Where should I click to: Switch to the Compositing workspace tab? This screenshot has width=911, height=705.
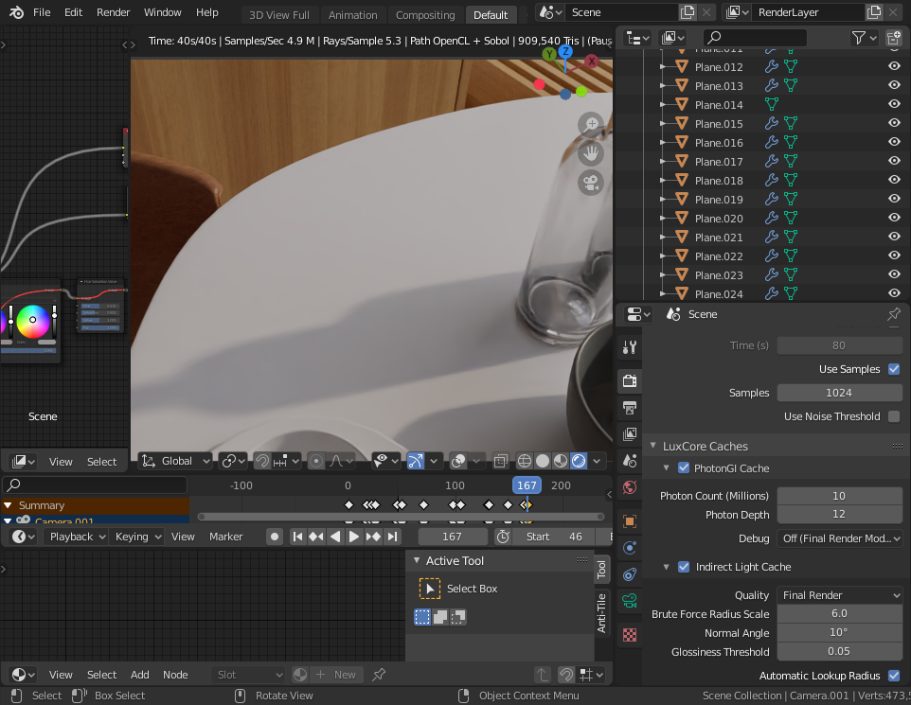click(x=425, y=15)
